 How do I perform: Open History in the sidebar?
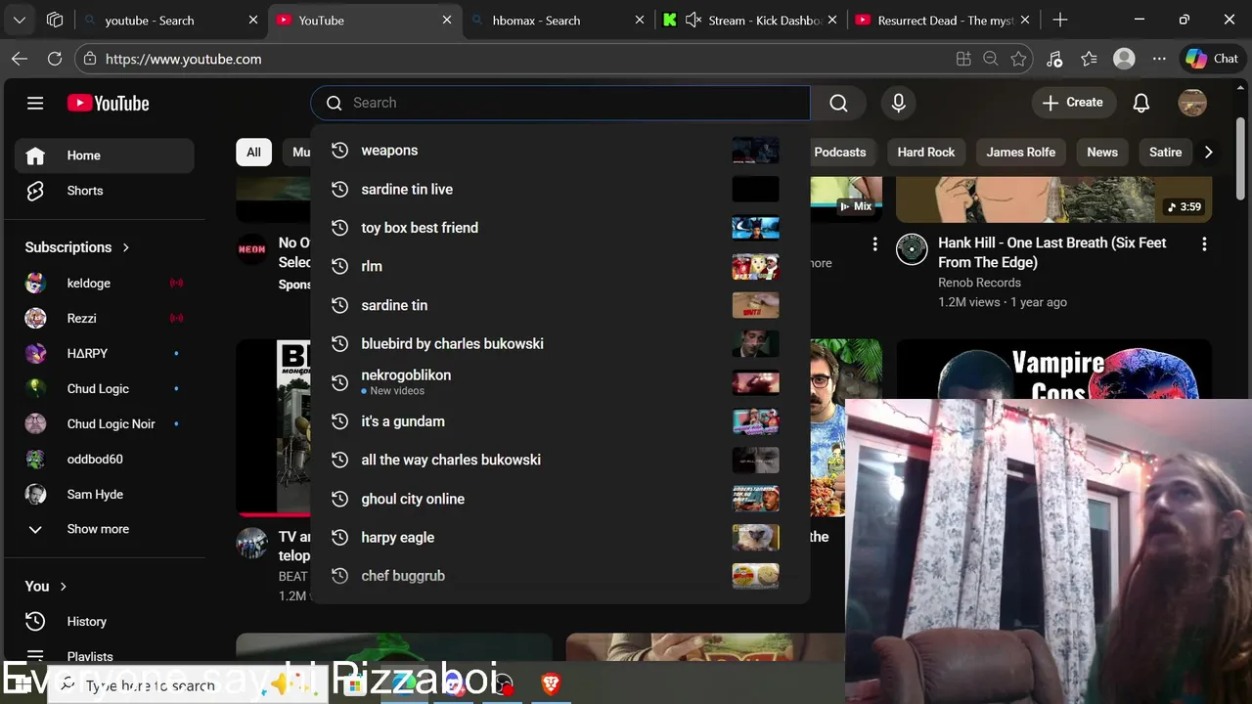coord(104,622)
